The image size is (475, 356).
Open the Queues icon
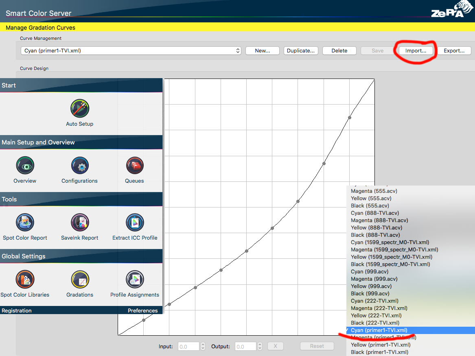[134, 165]
